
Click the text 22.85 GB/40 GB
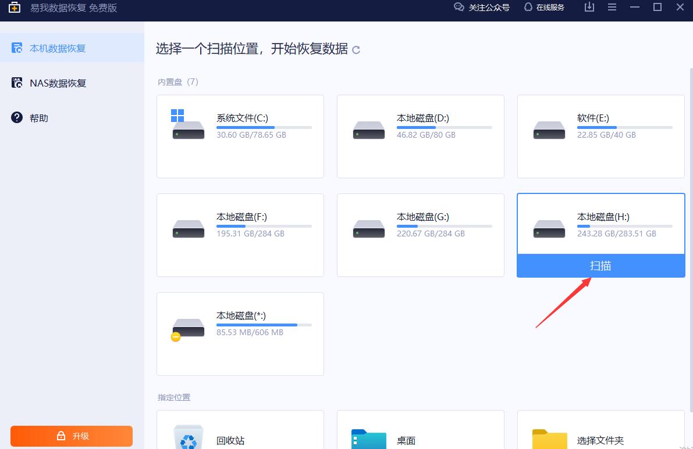606,135
